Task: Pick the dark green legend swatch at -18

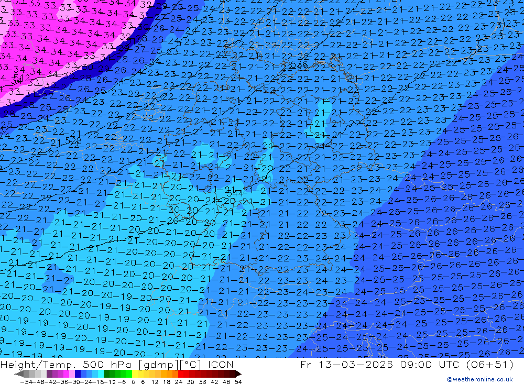Action: [x=106, y=374]
